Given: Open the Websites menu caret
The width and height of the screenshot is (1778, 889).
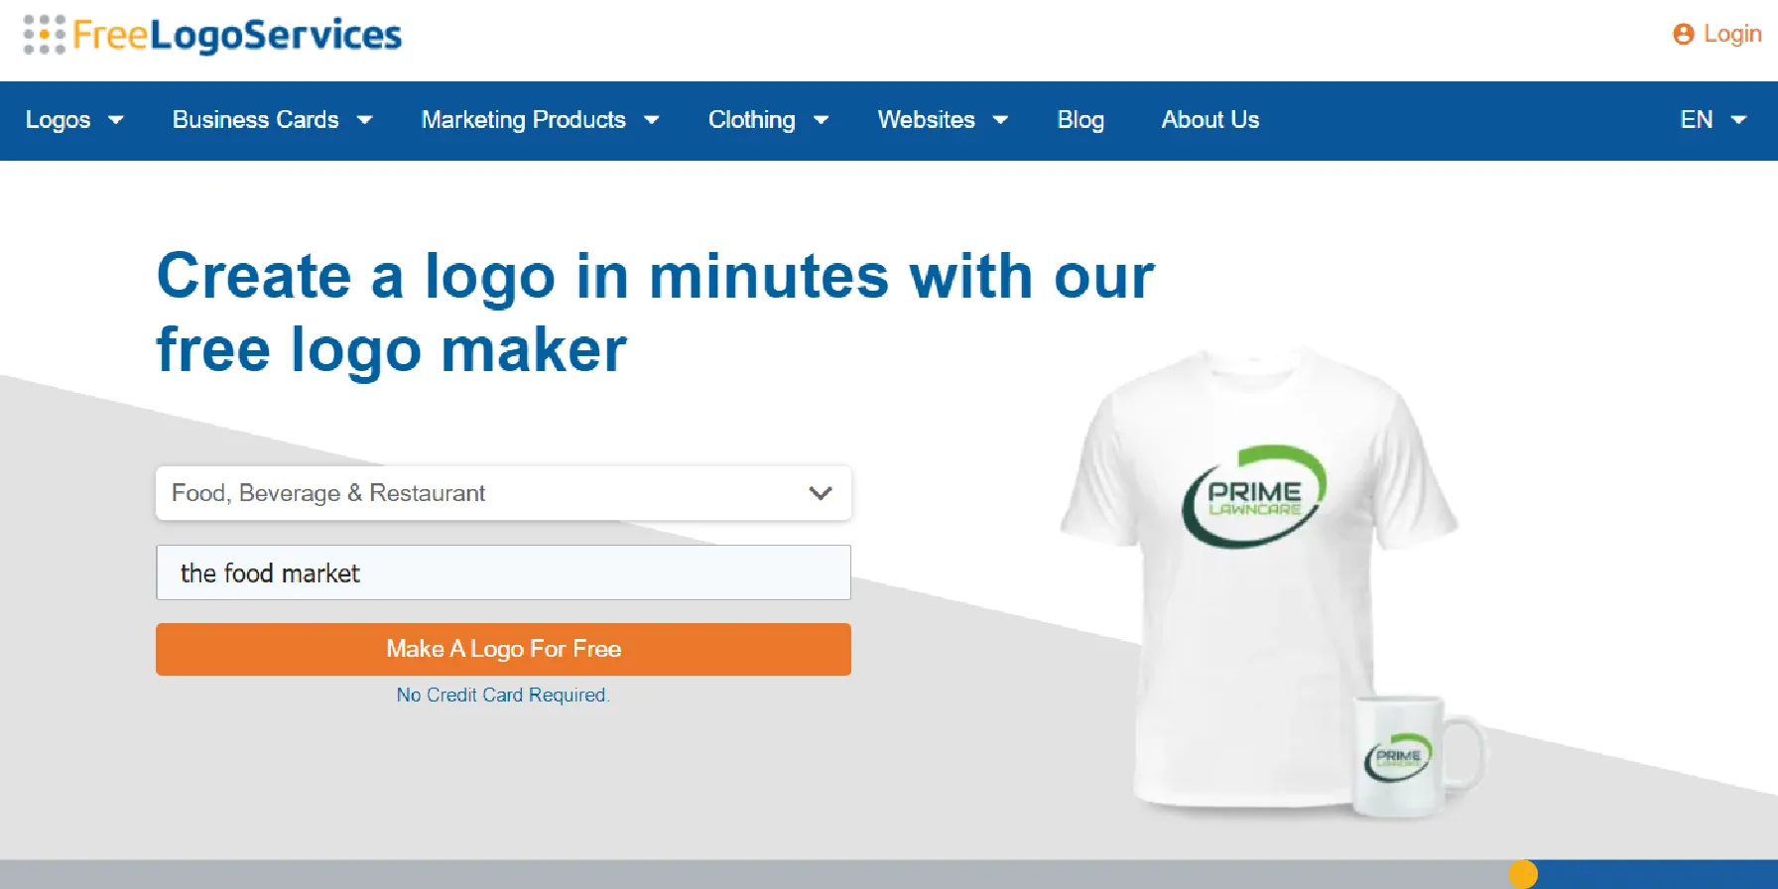Looking at the screenshot, I should 1000,120.
